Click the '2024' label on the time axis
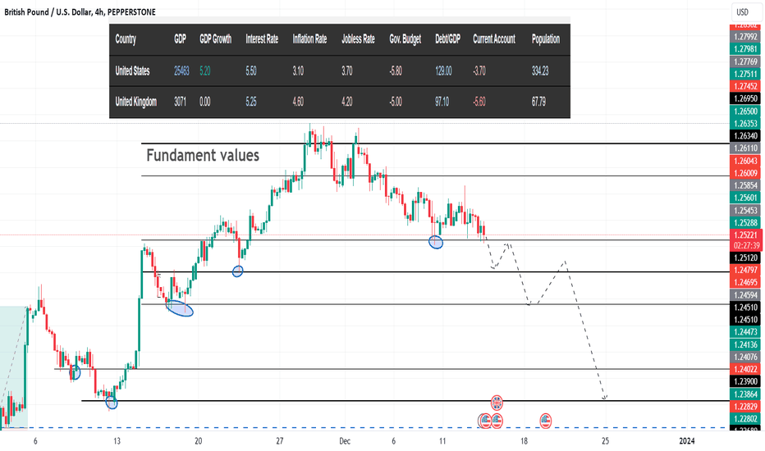Image resolution: width=765 pixels, height=451 pixels. (x=687, y=441)
